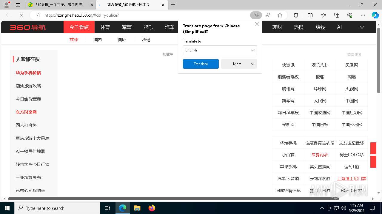Stop page loading with the X button

22,15
